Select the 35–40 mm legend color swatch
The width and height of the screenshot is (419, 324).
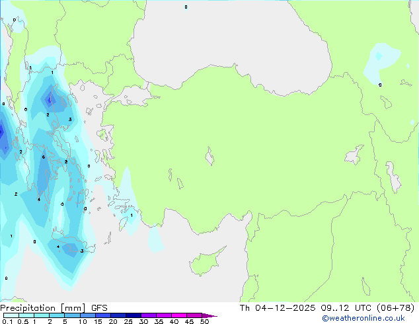point(163,315)
